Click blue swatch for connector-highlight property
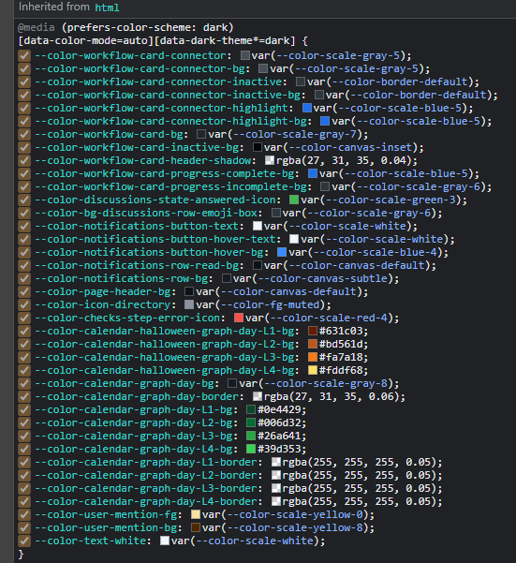The width and height of the screenshot is (516, 563). click(307, 108)
